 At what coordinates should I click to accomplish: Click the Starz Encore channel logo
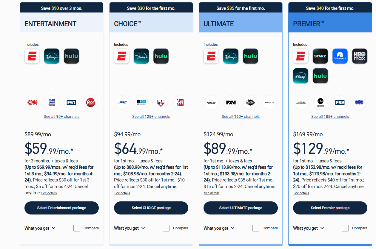pos(270,103)
